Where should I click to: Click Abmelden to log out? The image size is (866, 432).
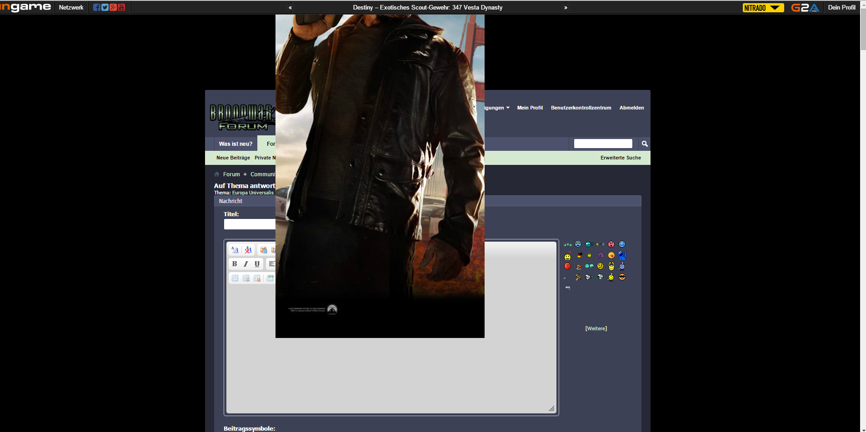point(631,108)
